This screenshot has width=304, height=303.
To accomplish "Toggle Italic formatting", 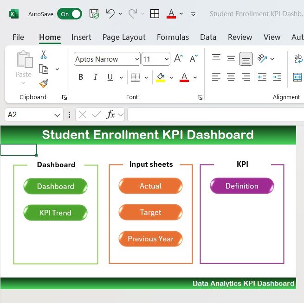I will tap(96, 77).
